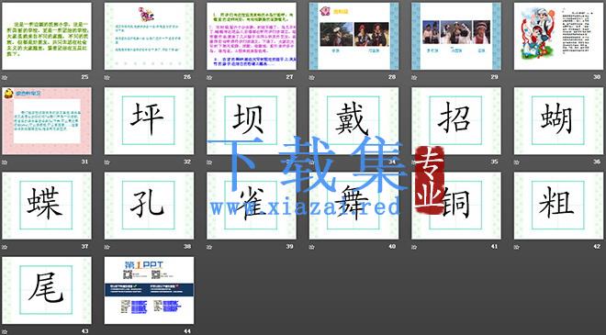Select slide 37 showing character 蝶
Screen dimensions: 606x335
(47, 206)
